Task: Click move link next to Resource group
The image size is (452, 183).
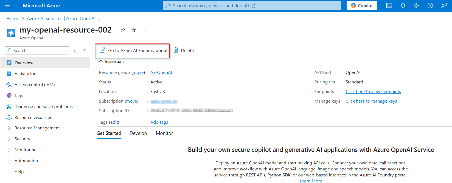Action: [138, 72]
